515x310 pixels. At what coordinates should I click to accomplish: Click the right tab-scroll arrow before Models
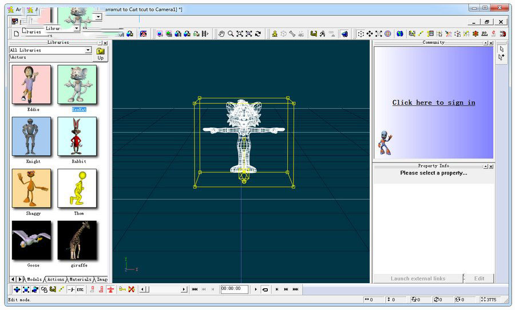click(x=20, y=279)
